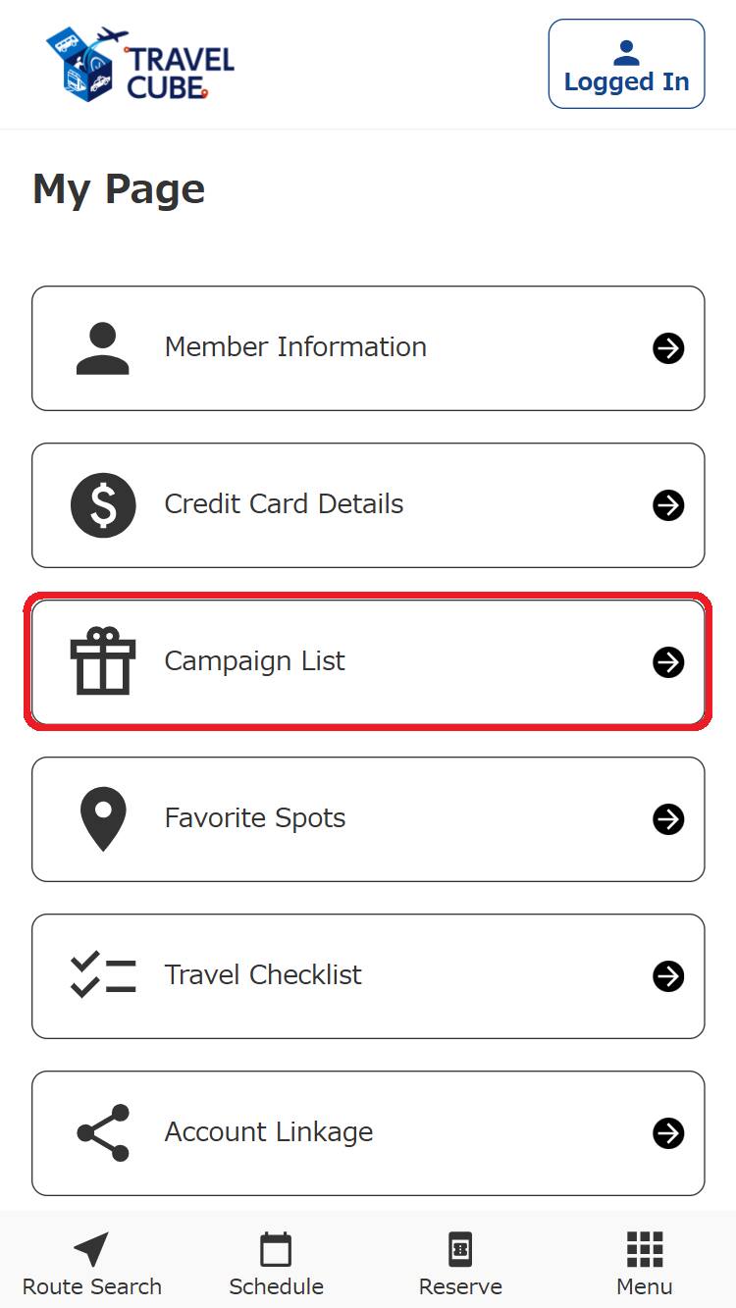The width and height of the screenshot is (736, 1308).
Task: Tap the Campaign List gift icon
Action: pos(103,662)
